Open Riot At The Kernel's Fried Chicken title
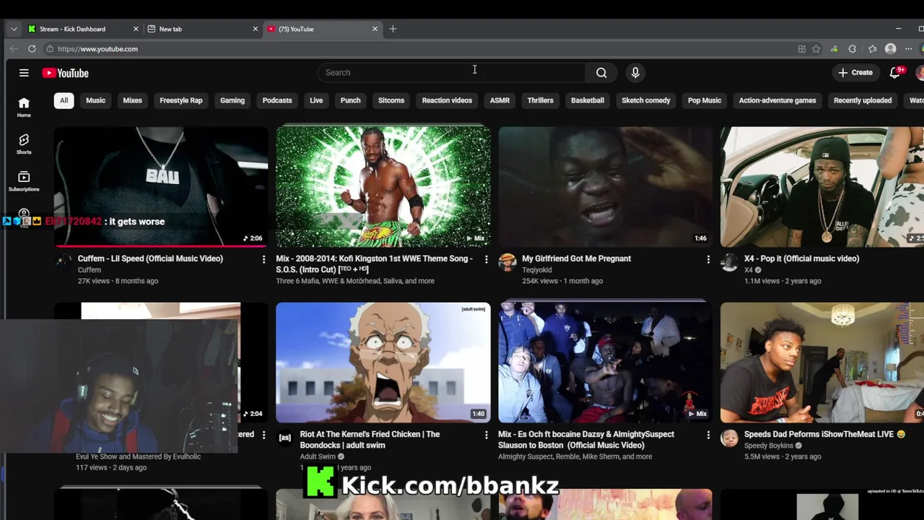The width and height of the screenshot is (924, 520). (370, 439)
